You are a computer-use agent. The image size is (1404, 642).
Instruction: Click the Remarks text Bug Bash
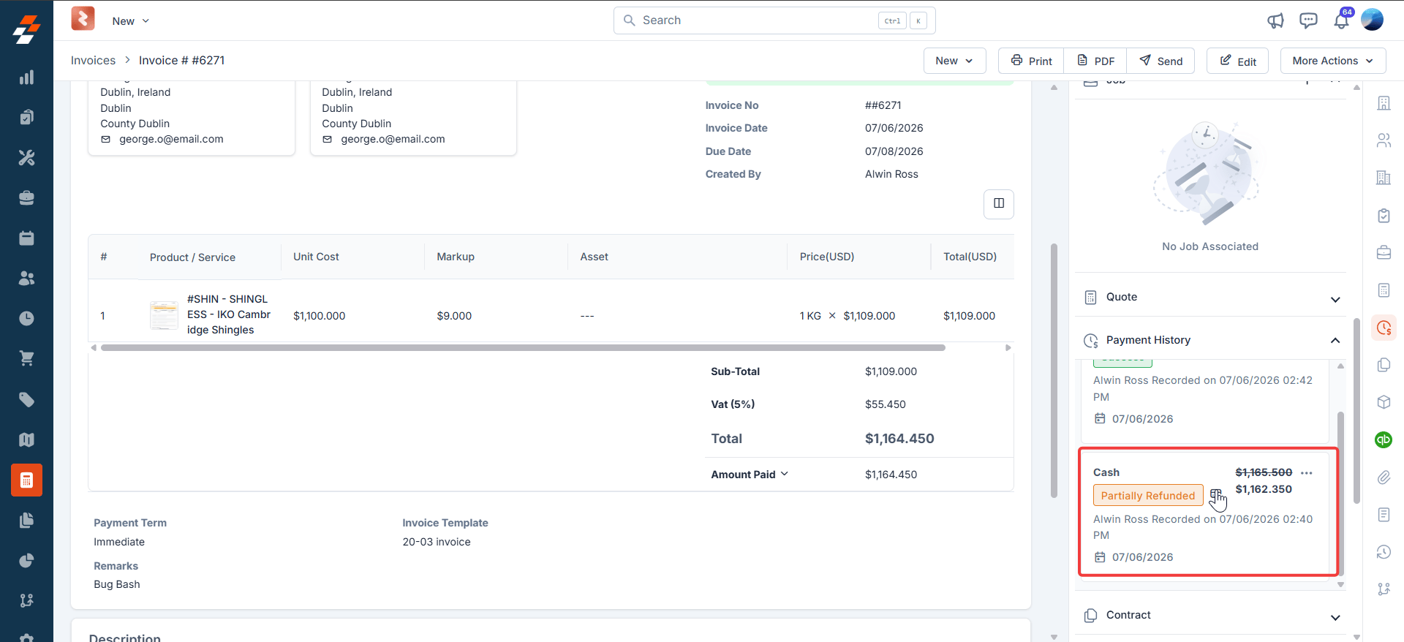[x=117, y=584]
